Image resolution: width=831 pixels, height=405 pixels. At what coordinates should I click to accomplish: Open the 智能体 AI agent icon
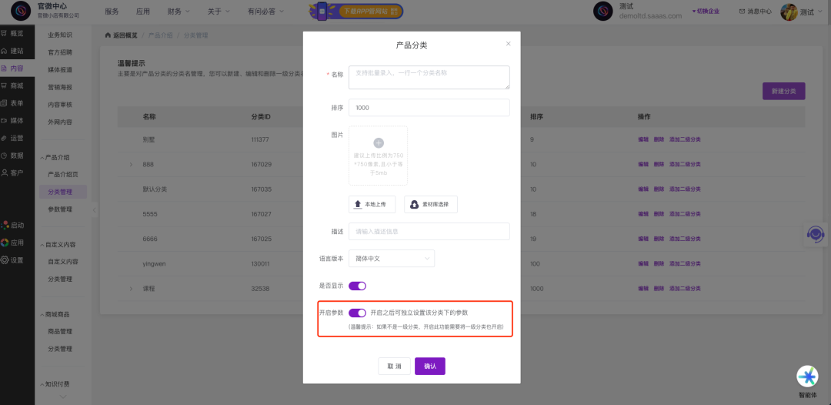click(808, 376)
